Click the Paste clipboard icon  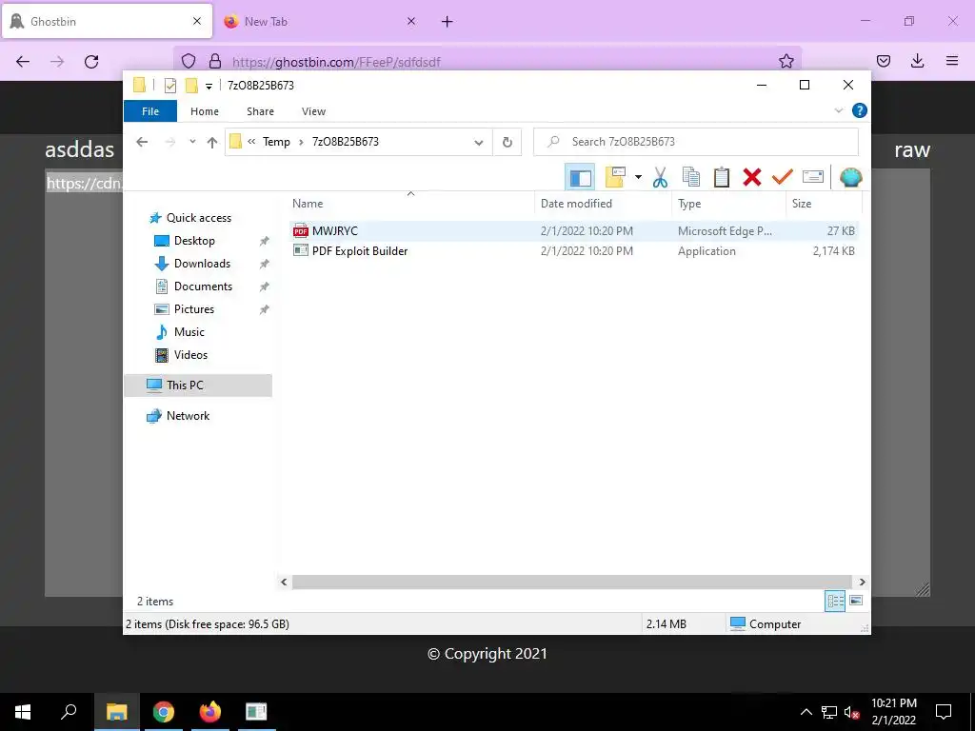coord(722,177)
